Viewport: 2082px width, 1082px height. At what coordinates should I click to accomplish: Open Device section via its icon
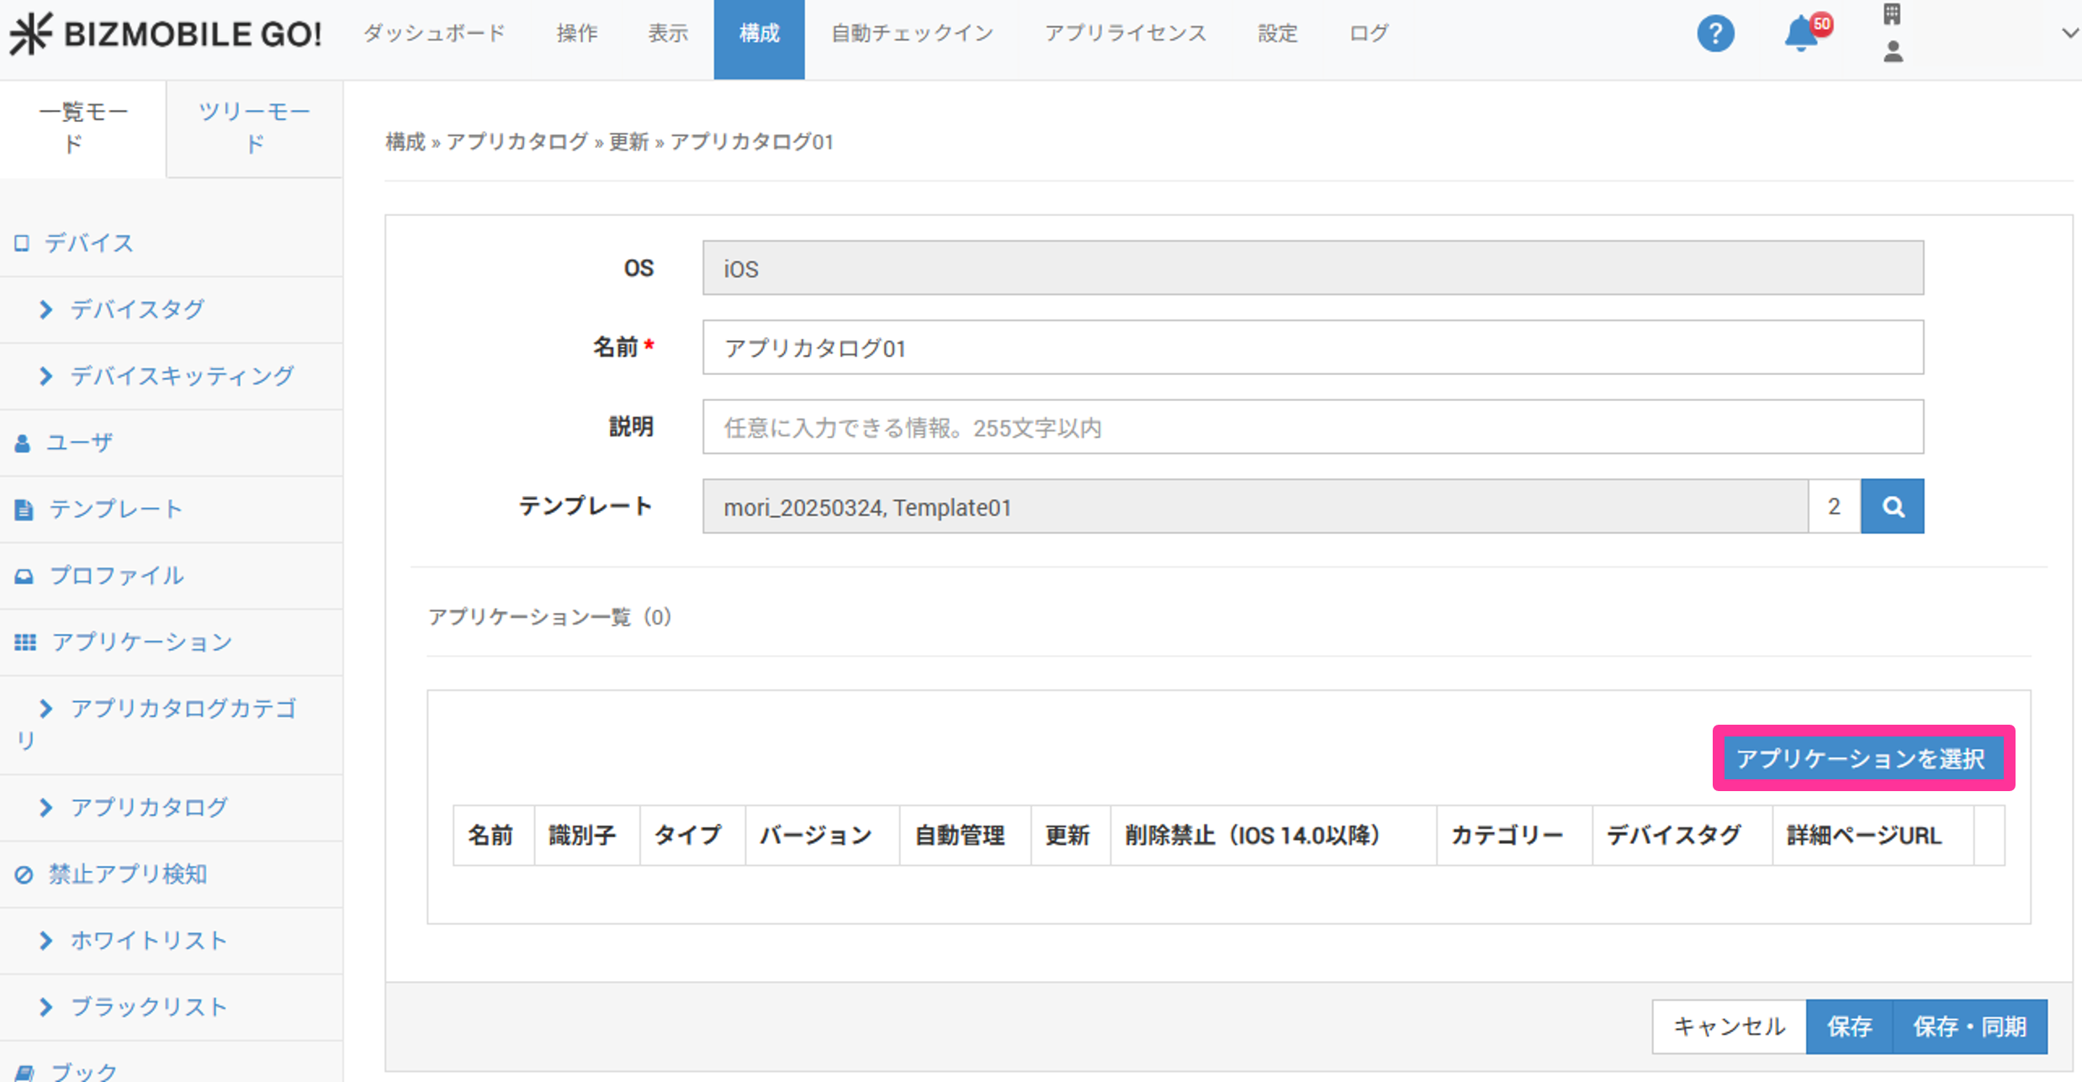[x=22, y=243]
